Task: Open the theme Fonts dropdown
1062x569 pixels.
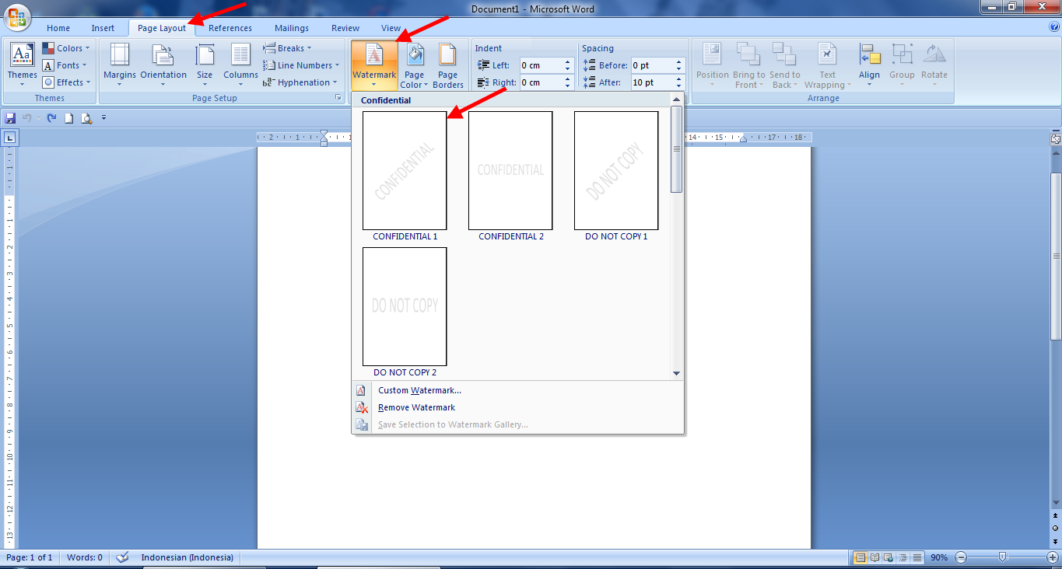Action: click(66, 65)
